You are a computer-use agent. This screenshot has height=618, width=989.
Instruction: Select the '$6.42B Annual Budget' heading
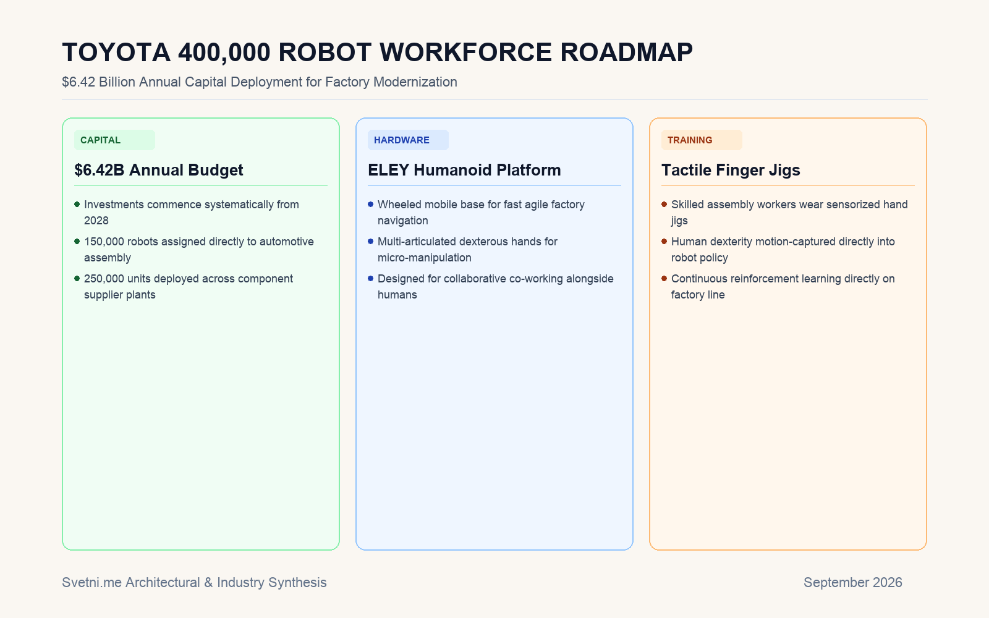click(x=159, y=170)
